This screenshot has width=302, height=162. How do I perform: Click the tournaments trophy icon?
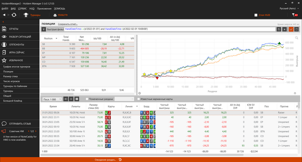pyautogui.click(x=26, y=15)
